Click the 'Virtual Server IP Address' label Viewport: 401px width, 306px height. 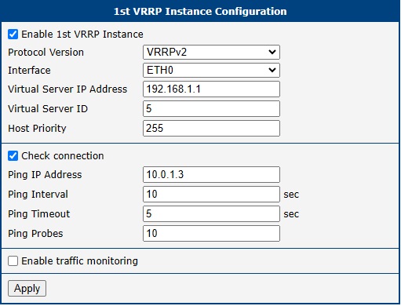pyautogui.click(x=67, y=89)
